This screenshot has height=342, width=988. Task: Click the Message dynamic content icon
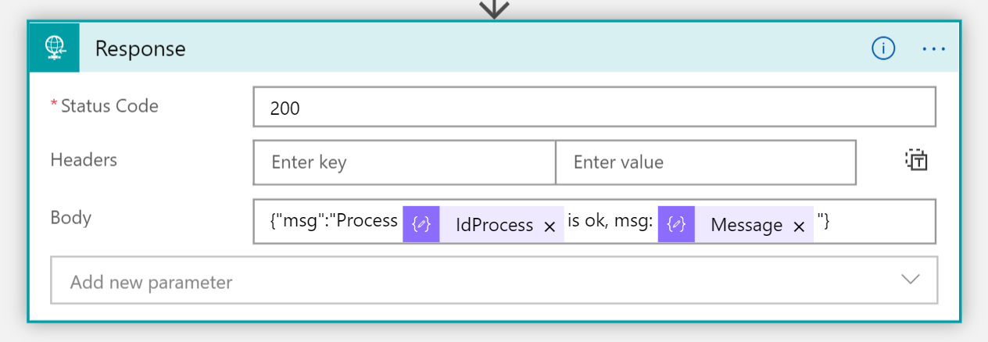[676, 225]
